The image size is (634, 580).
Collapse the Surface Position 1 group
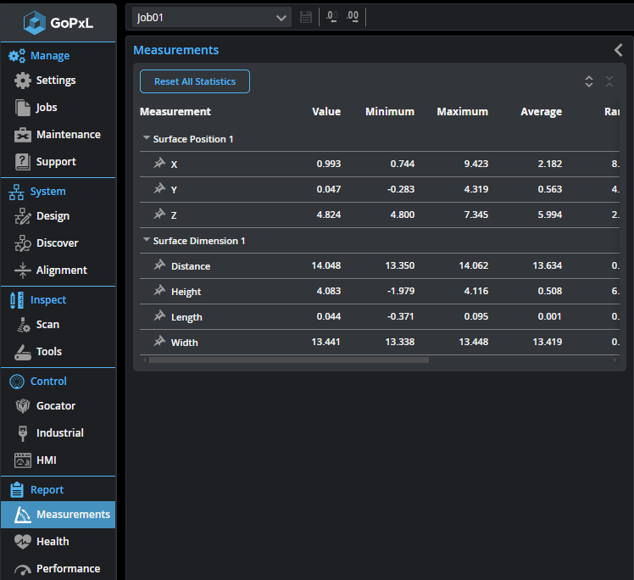(x=147, y=138)
